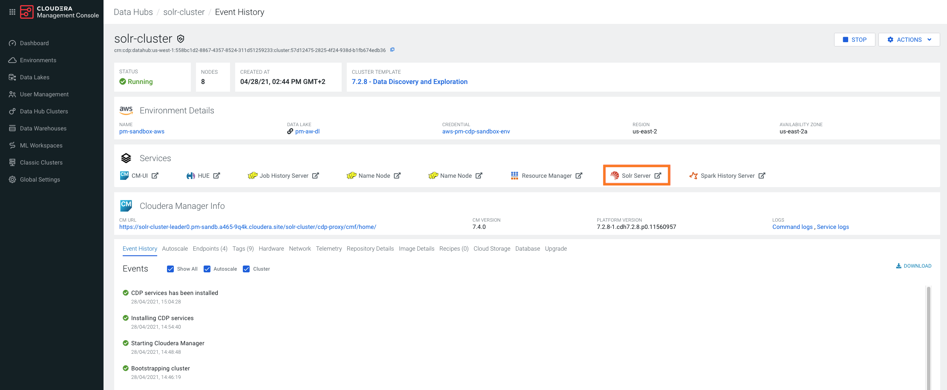Click the Job History Server icon

point(253,176)
